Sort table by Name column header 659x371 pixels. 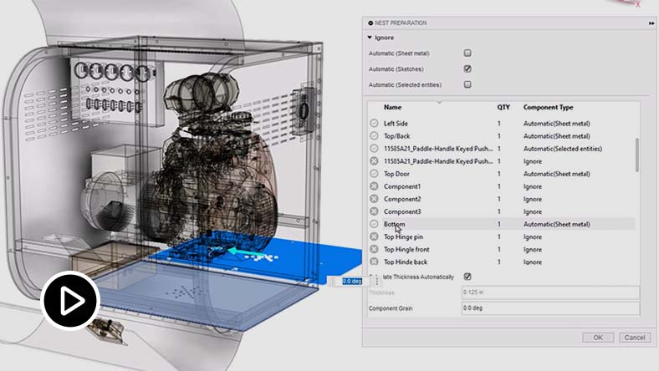click(393, 108)
